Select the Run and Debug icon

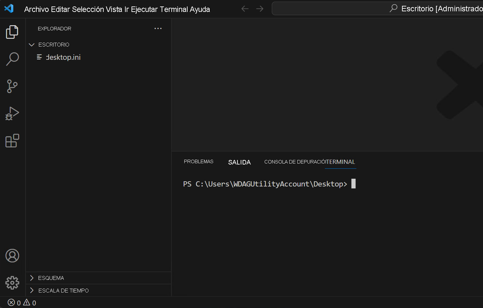pyautogui.click(x=12, y=113)
